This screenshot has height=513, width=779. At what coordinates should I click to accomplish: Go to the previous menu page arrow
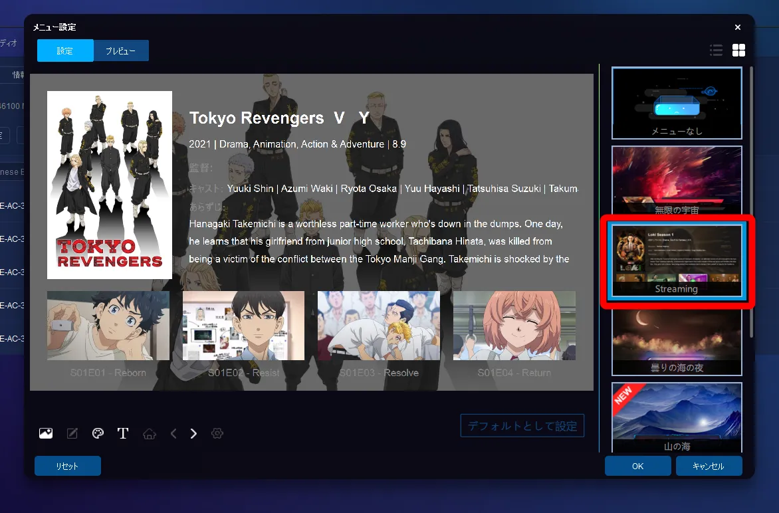coord(173,433)
